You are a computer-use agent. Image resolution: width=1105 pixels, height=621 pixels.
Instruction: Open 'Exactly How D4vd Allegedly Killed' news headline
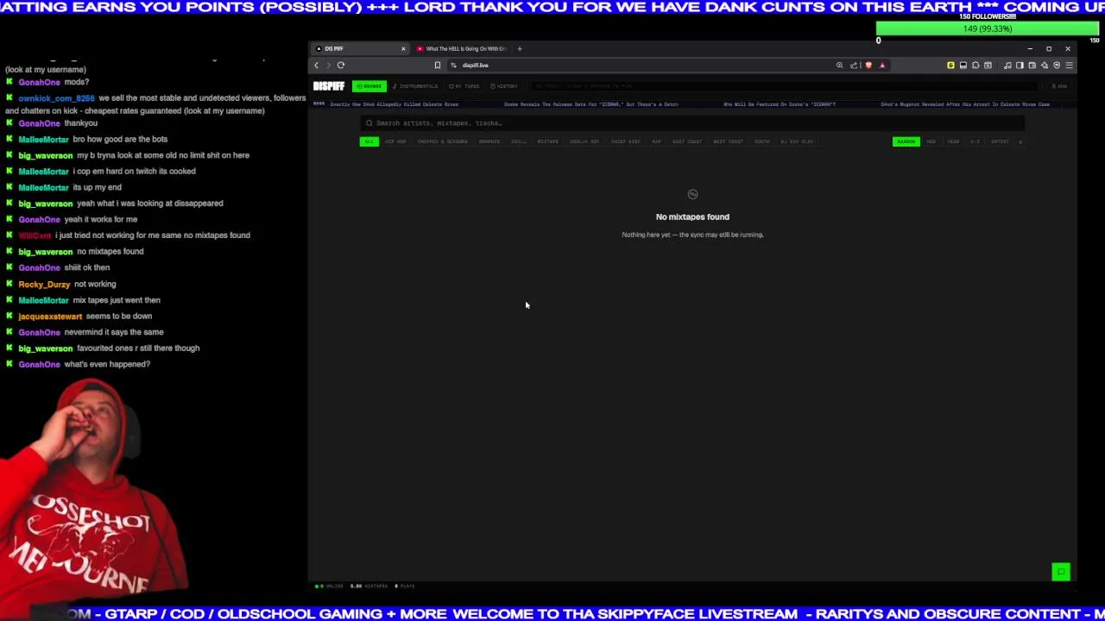395,104
